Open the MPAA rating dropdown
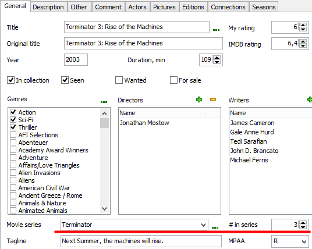The height and width of the screenshot is (249, 312). (x=304, y=241)
